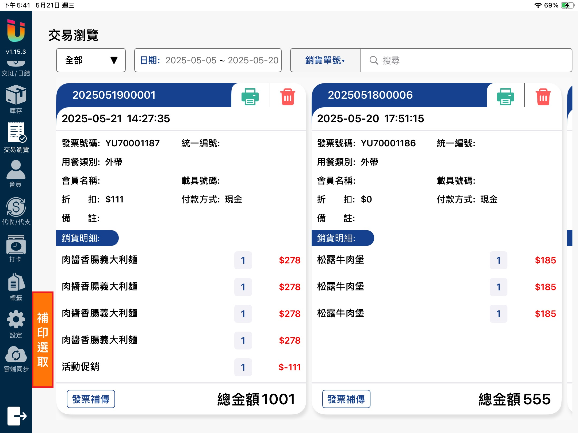Tap the 雲端同步 cloud sync icon
The height and width of the screenshot is (434, 578).
[x=16, y=359]
